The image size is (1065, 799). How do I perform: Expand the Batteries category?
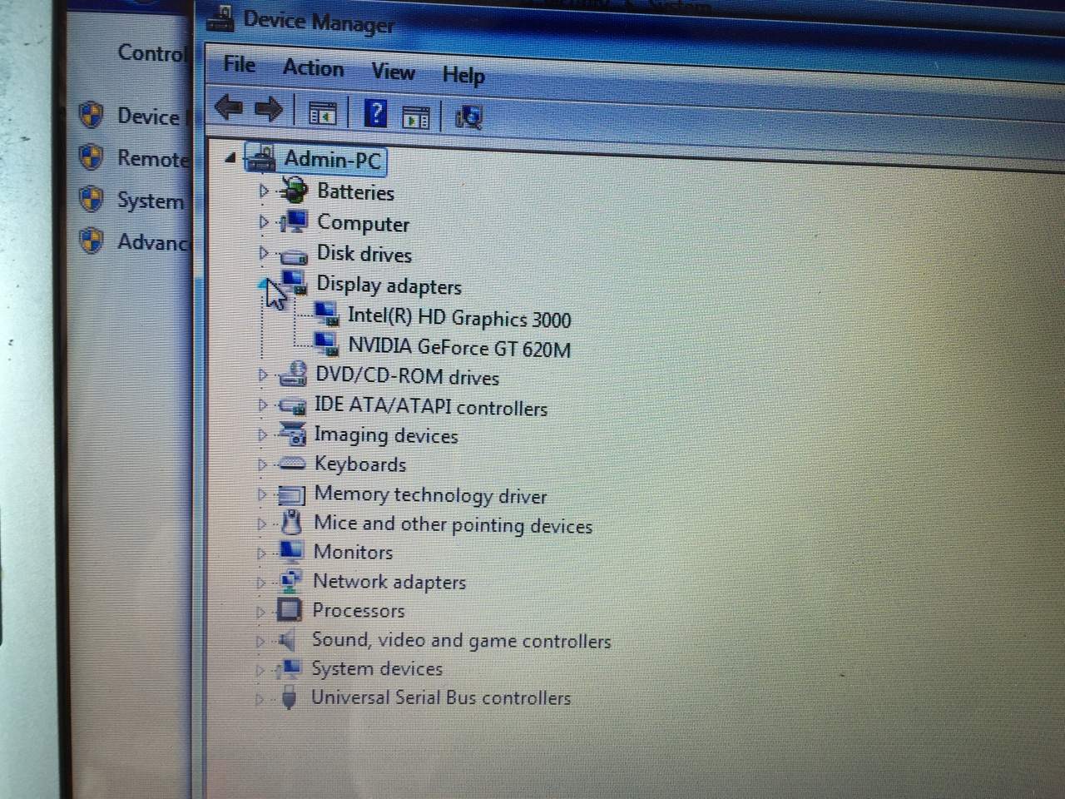pos(263,191)
